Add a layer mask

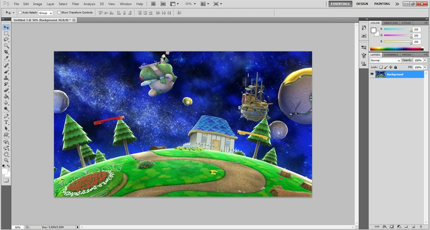point(392,227)
